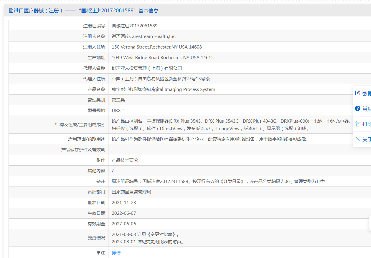
Task: Click the 审批部门 label
Action: 96,192
